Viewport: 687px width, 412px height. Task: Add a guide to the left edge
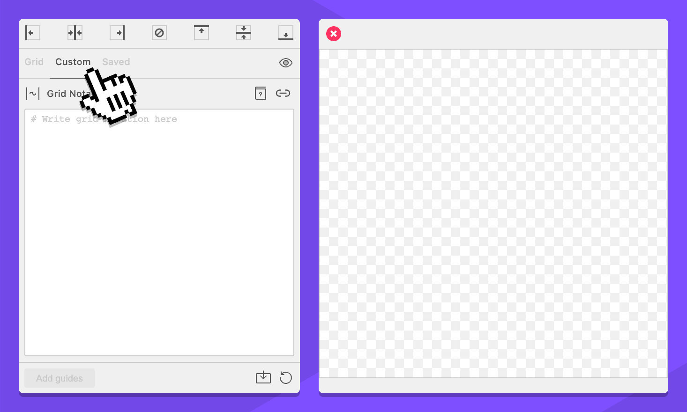tap(32, 33)
